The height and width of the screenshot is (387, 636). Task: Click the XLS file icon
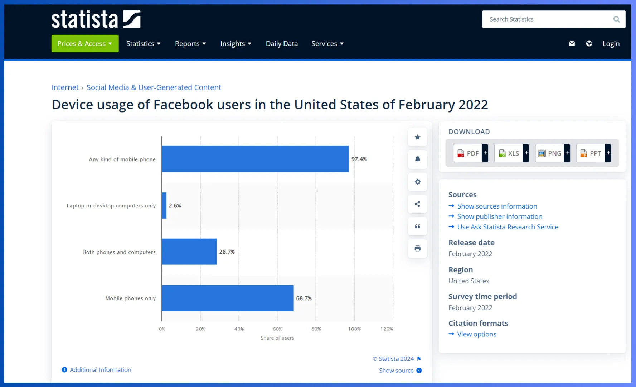502,153
